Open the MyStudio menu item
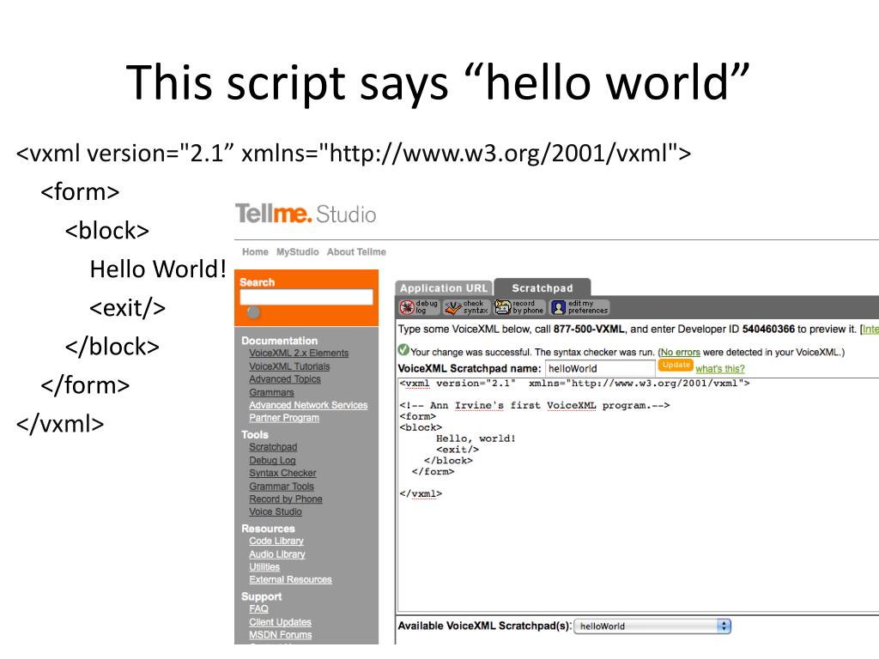Screen dimensions: 879x659 point(298,252)
